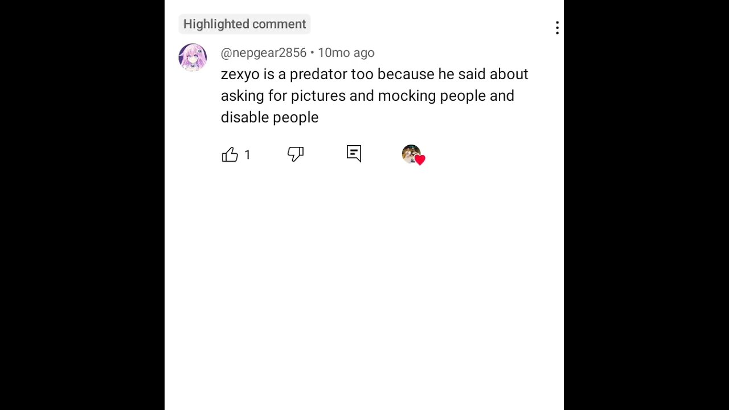Click the empty white area below the comment

point(364,285)
